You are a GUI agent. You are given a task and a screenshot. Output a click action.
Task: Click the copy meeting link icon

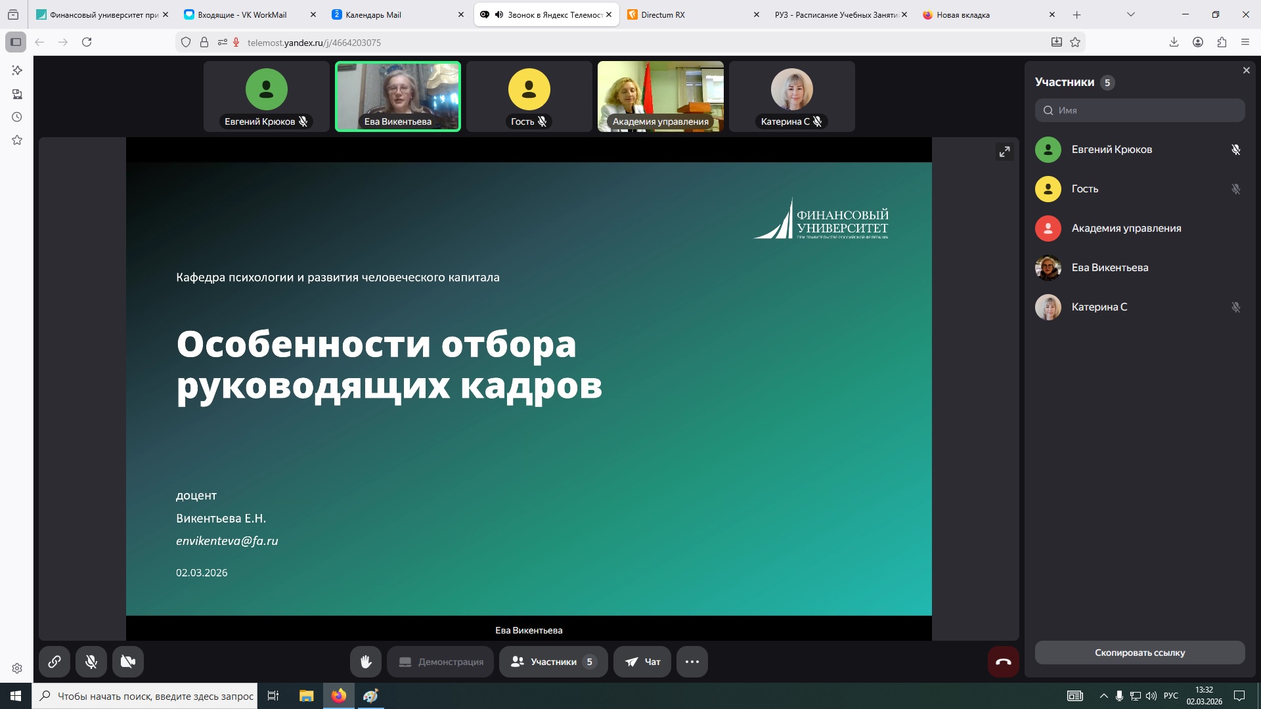(55, 662)
